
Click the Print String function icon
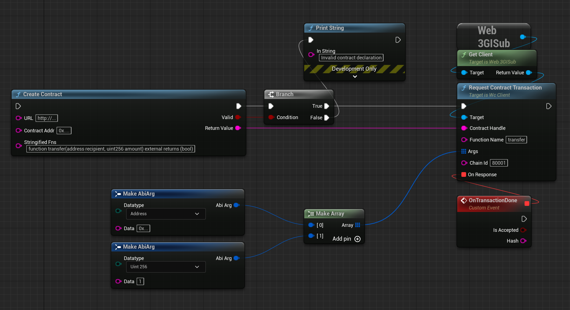click(x=311, y=28)
